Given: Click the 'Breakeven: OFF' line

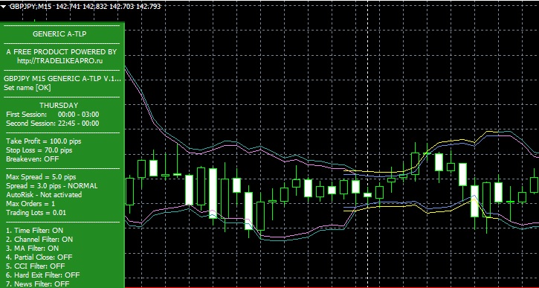Looking at the screenshot, I should pyautogui.click(x=32, y=159).
